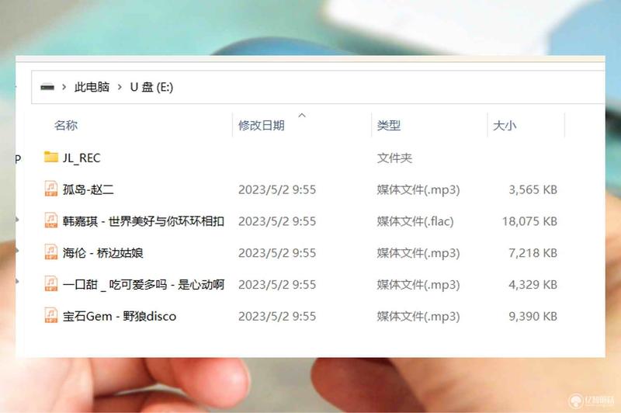This screenshot has width=621, height=413.
Task: Click the type cell of 一口甜 song
Action: (x=418, y=284)
